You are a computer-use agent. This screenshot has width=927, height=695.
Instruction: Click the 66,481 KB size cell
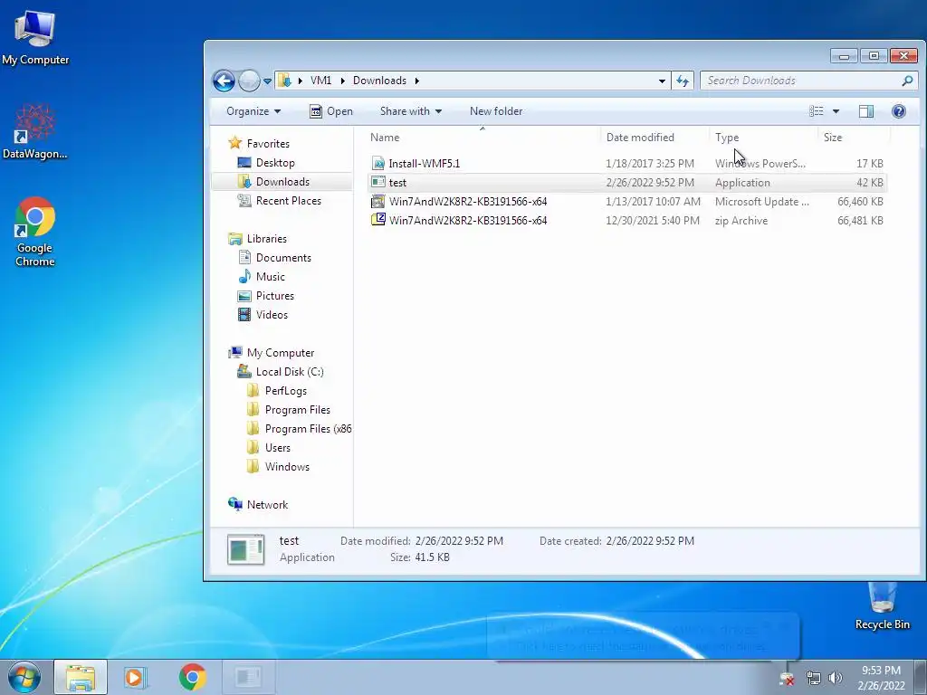(x=860, y=221)
